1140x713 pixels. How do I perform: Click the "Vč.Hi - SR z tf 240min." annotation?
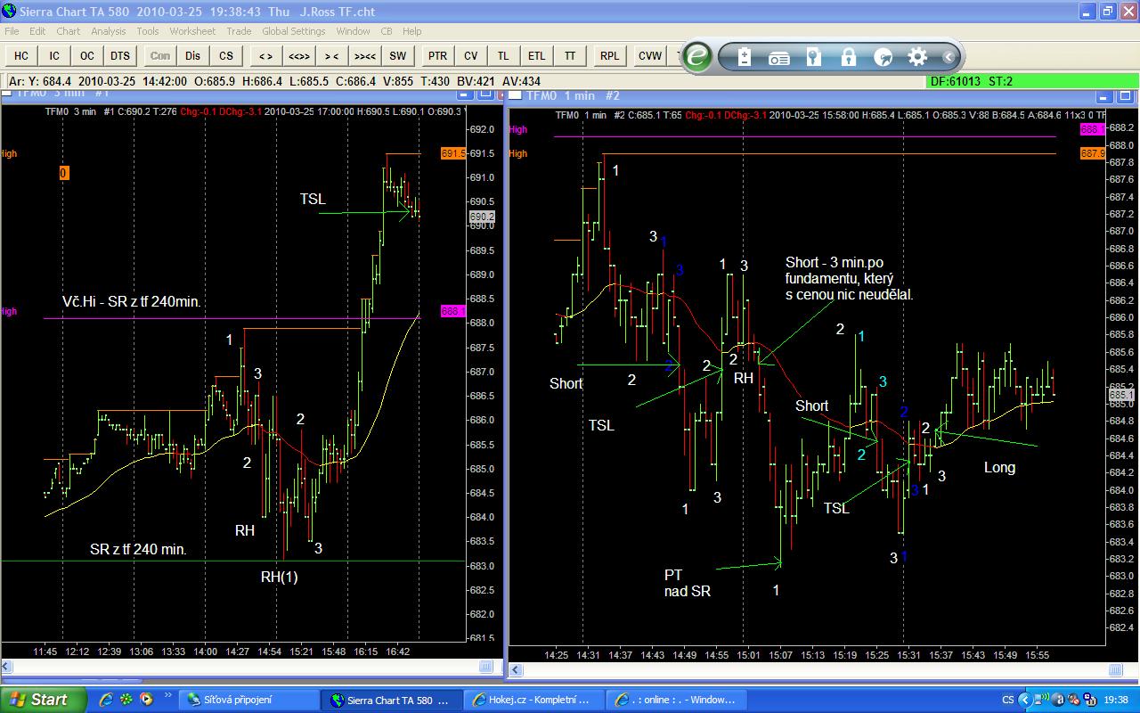(x=132, y=302)
